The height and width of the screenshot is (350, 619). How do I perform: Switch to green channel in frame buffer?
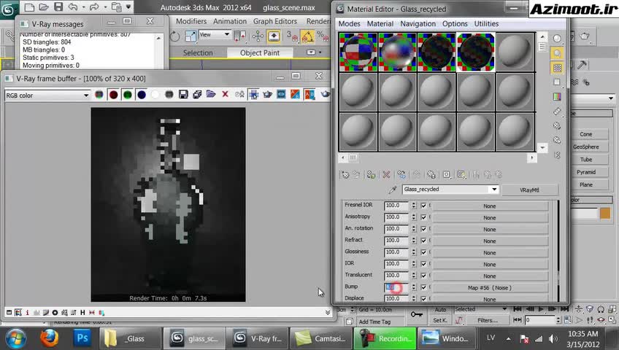pyautogui.click(x=127, y=95)
